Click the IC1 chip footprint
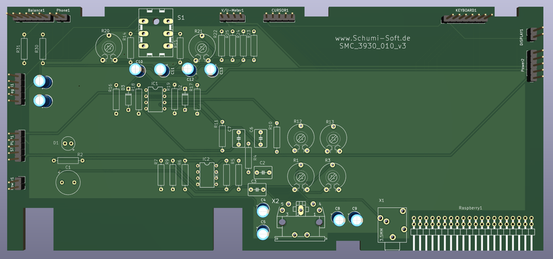553x259 pixels. click(155, 99)
